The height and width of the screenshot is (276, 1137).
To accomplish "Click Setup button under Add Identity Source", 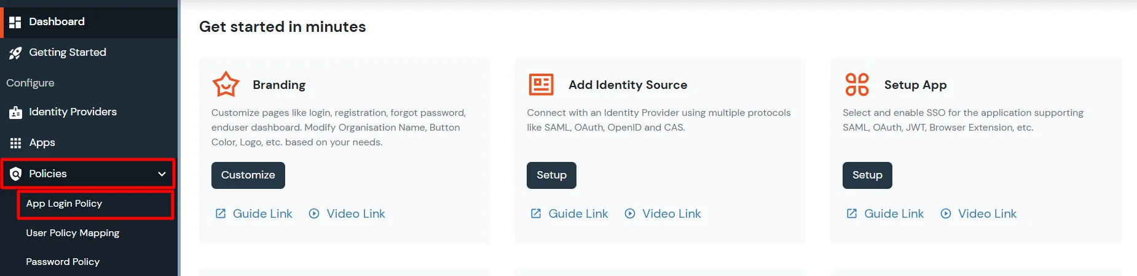I will pyautogui.click(x=551, y=175).
